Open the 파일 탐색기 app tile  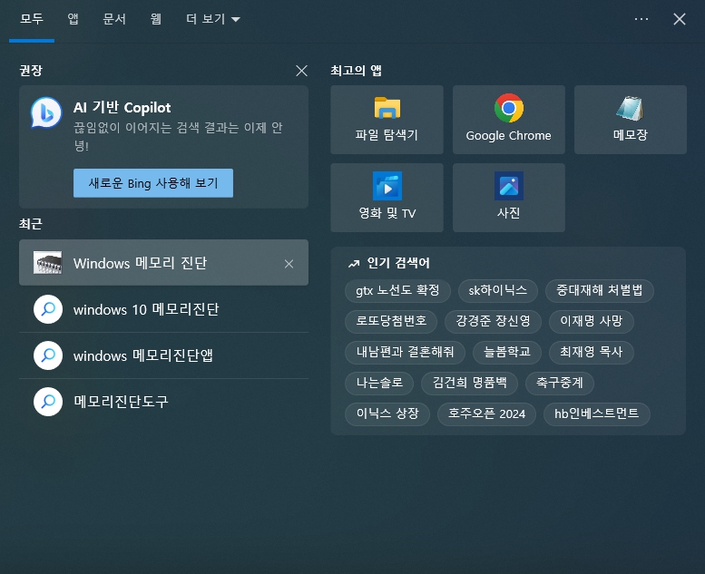click(387, 120)
